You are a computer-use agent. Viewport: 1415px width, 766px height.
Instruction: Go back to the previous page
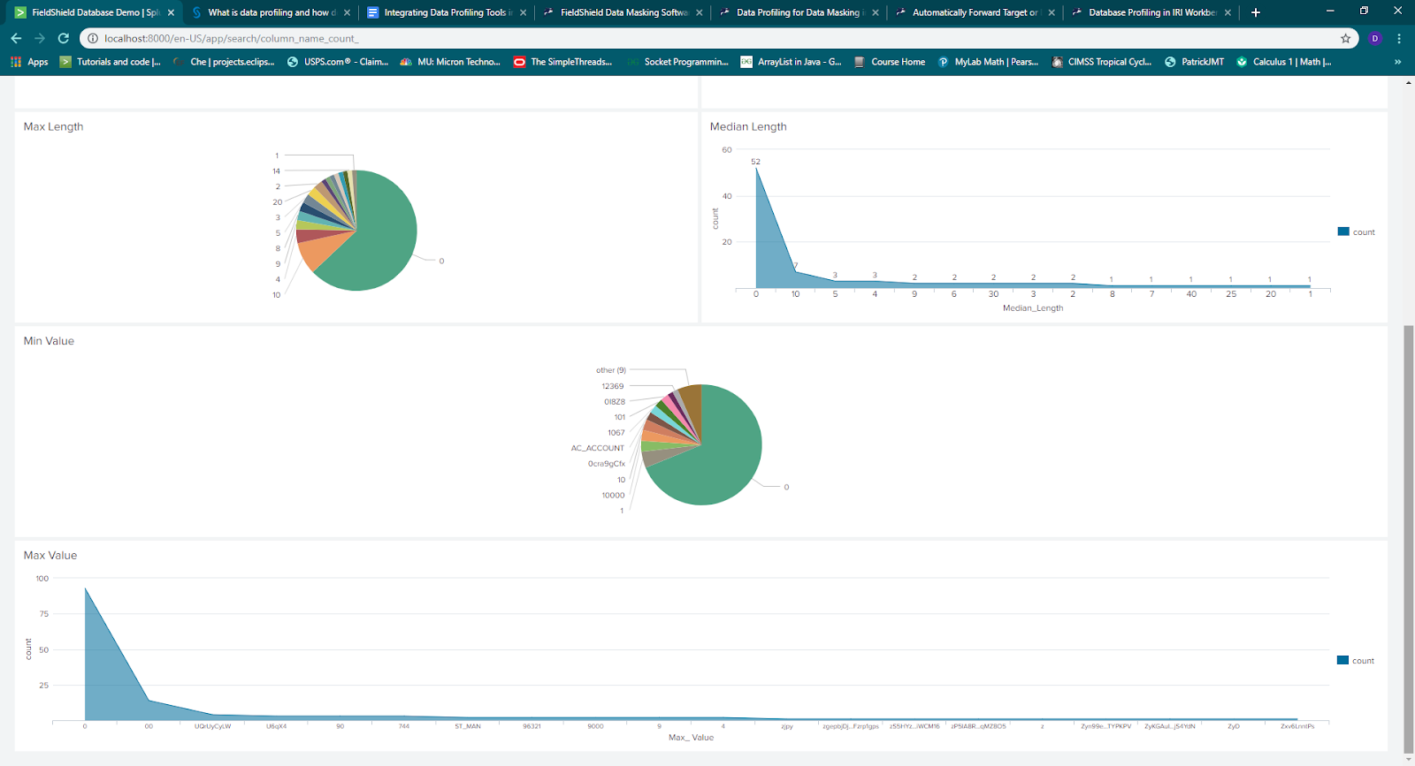(x=16, y=38)
